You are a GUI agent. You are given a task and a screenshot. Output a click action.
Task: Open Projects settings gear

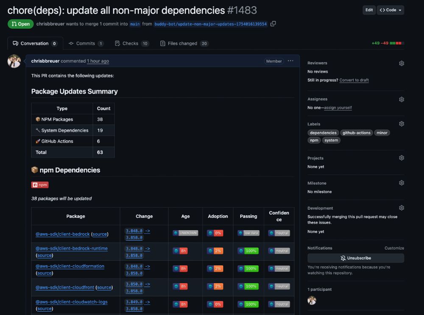pos(401,158)
